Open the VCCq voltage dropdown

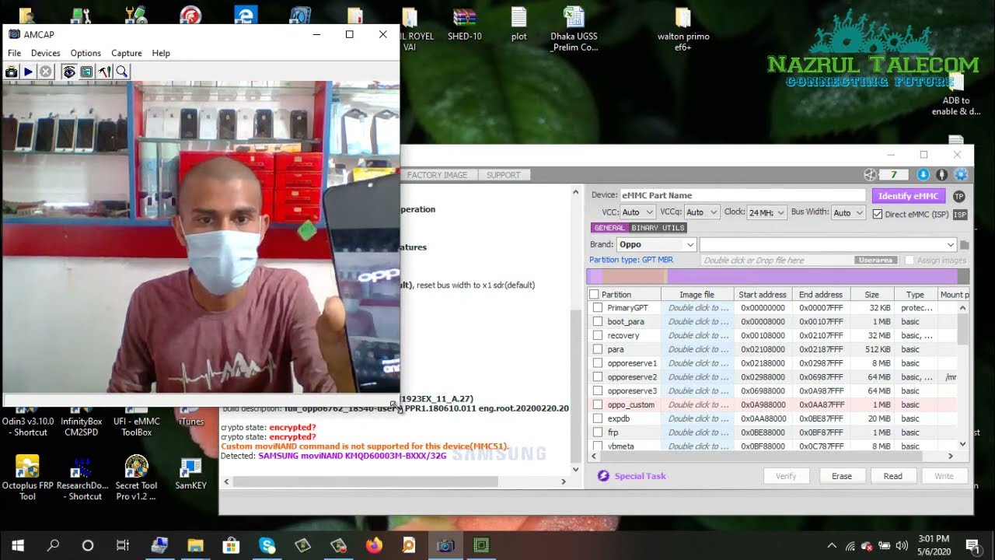click(x=702, y=212)
